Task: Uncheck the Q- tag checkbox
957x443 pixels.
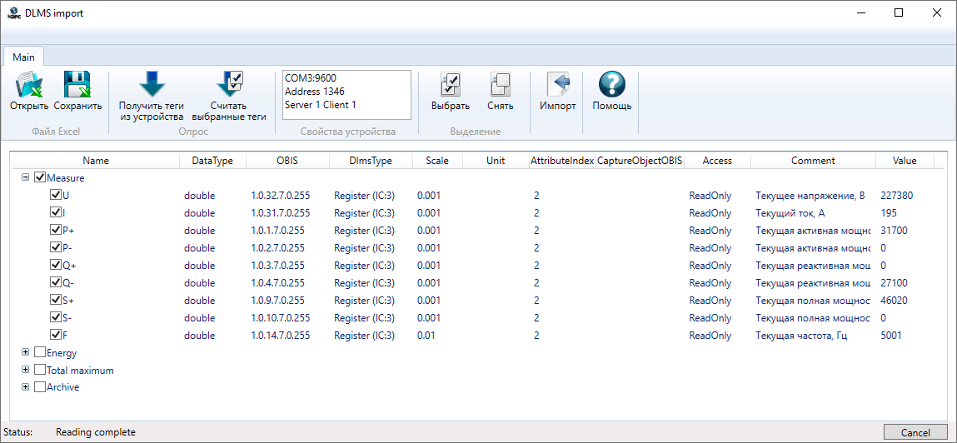Action: click(56, 282)
